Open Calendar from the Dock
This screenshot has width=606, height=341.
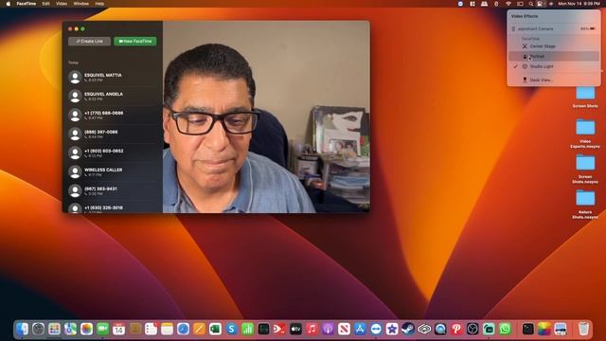tap(118, 329)
